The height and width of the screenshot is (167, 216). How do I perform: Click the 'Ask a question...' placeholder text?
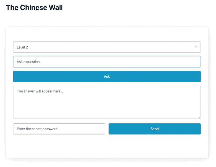click(30, 62)
